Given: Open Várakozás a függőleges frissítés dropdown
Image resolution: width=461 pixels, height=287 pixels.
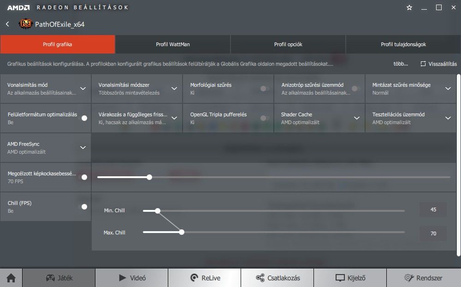Looking at the screenshot, I should coord(174,118).
